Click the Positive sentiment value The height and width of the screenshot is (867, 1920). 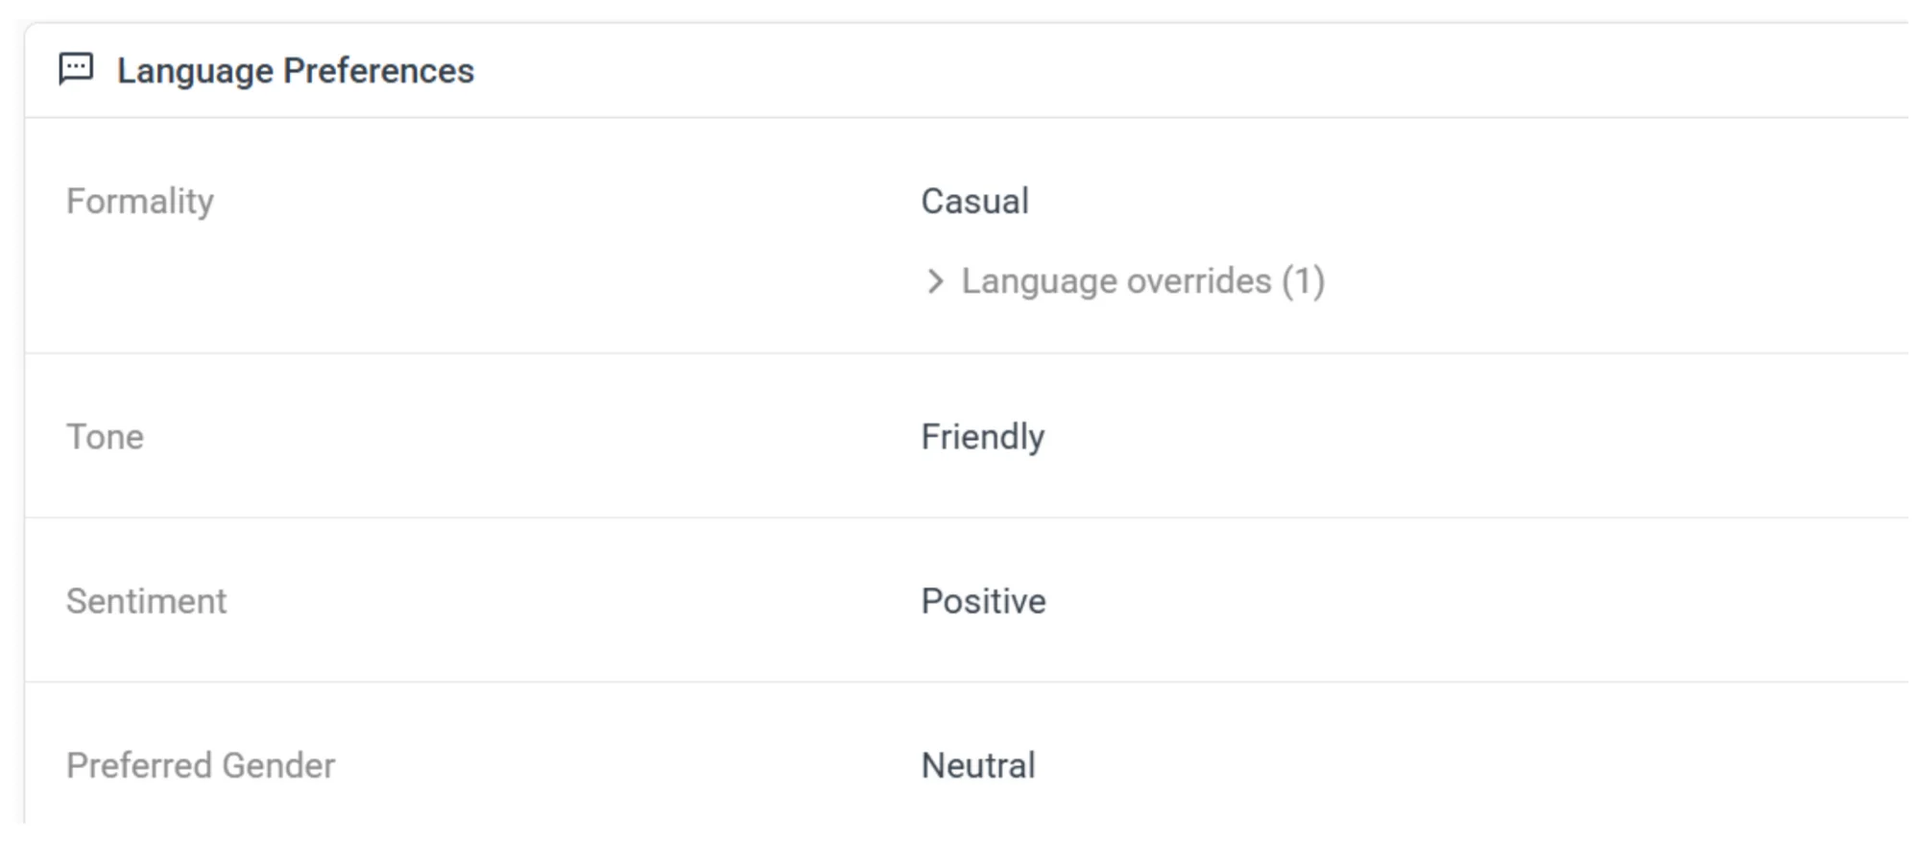[983, 601]
